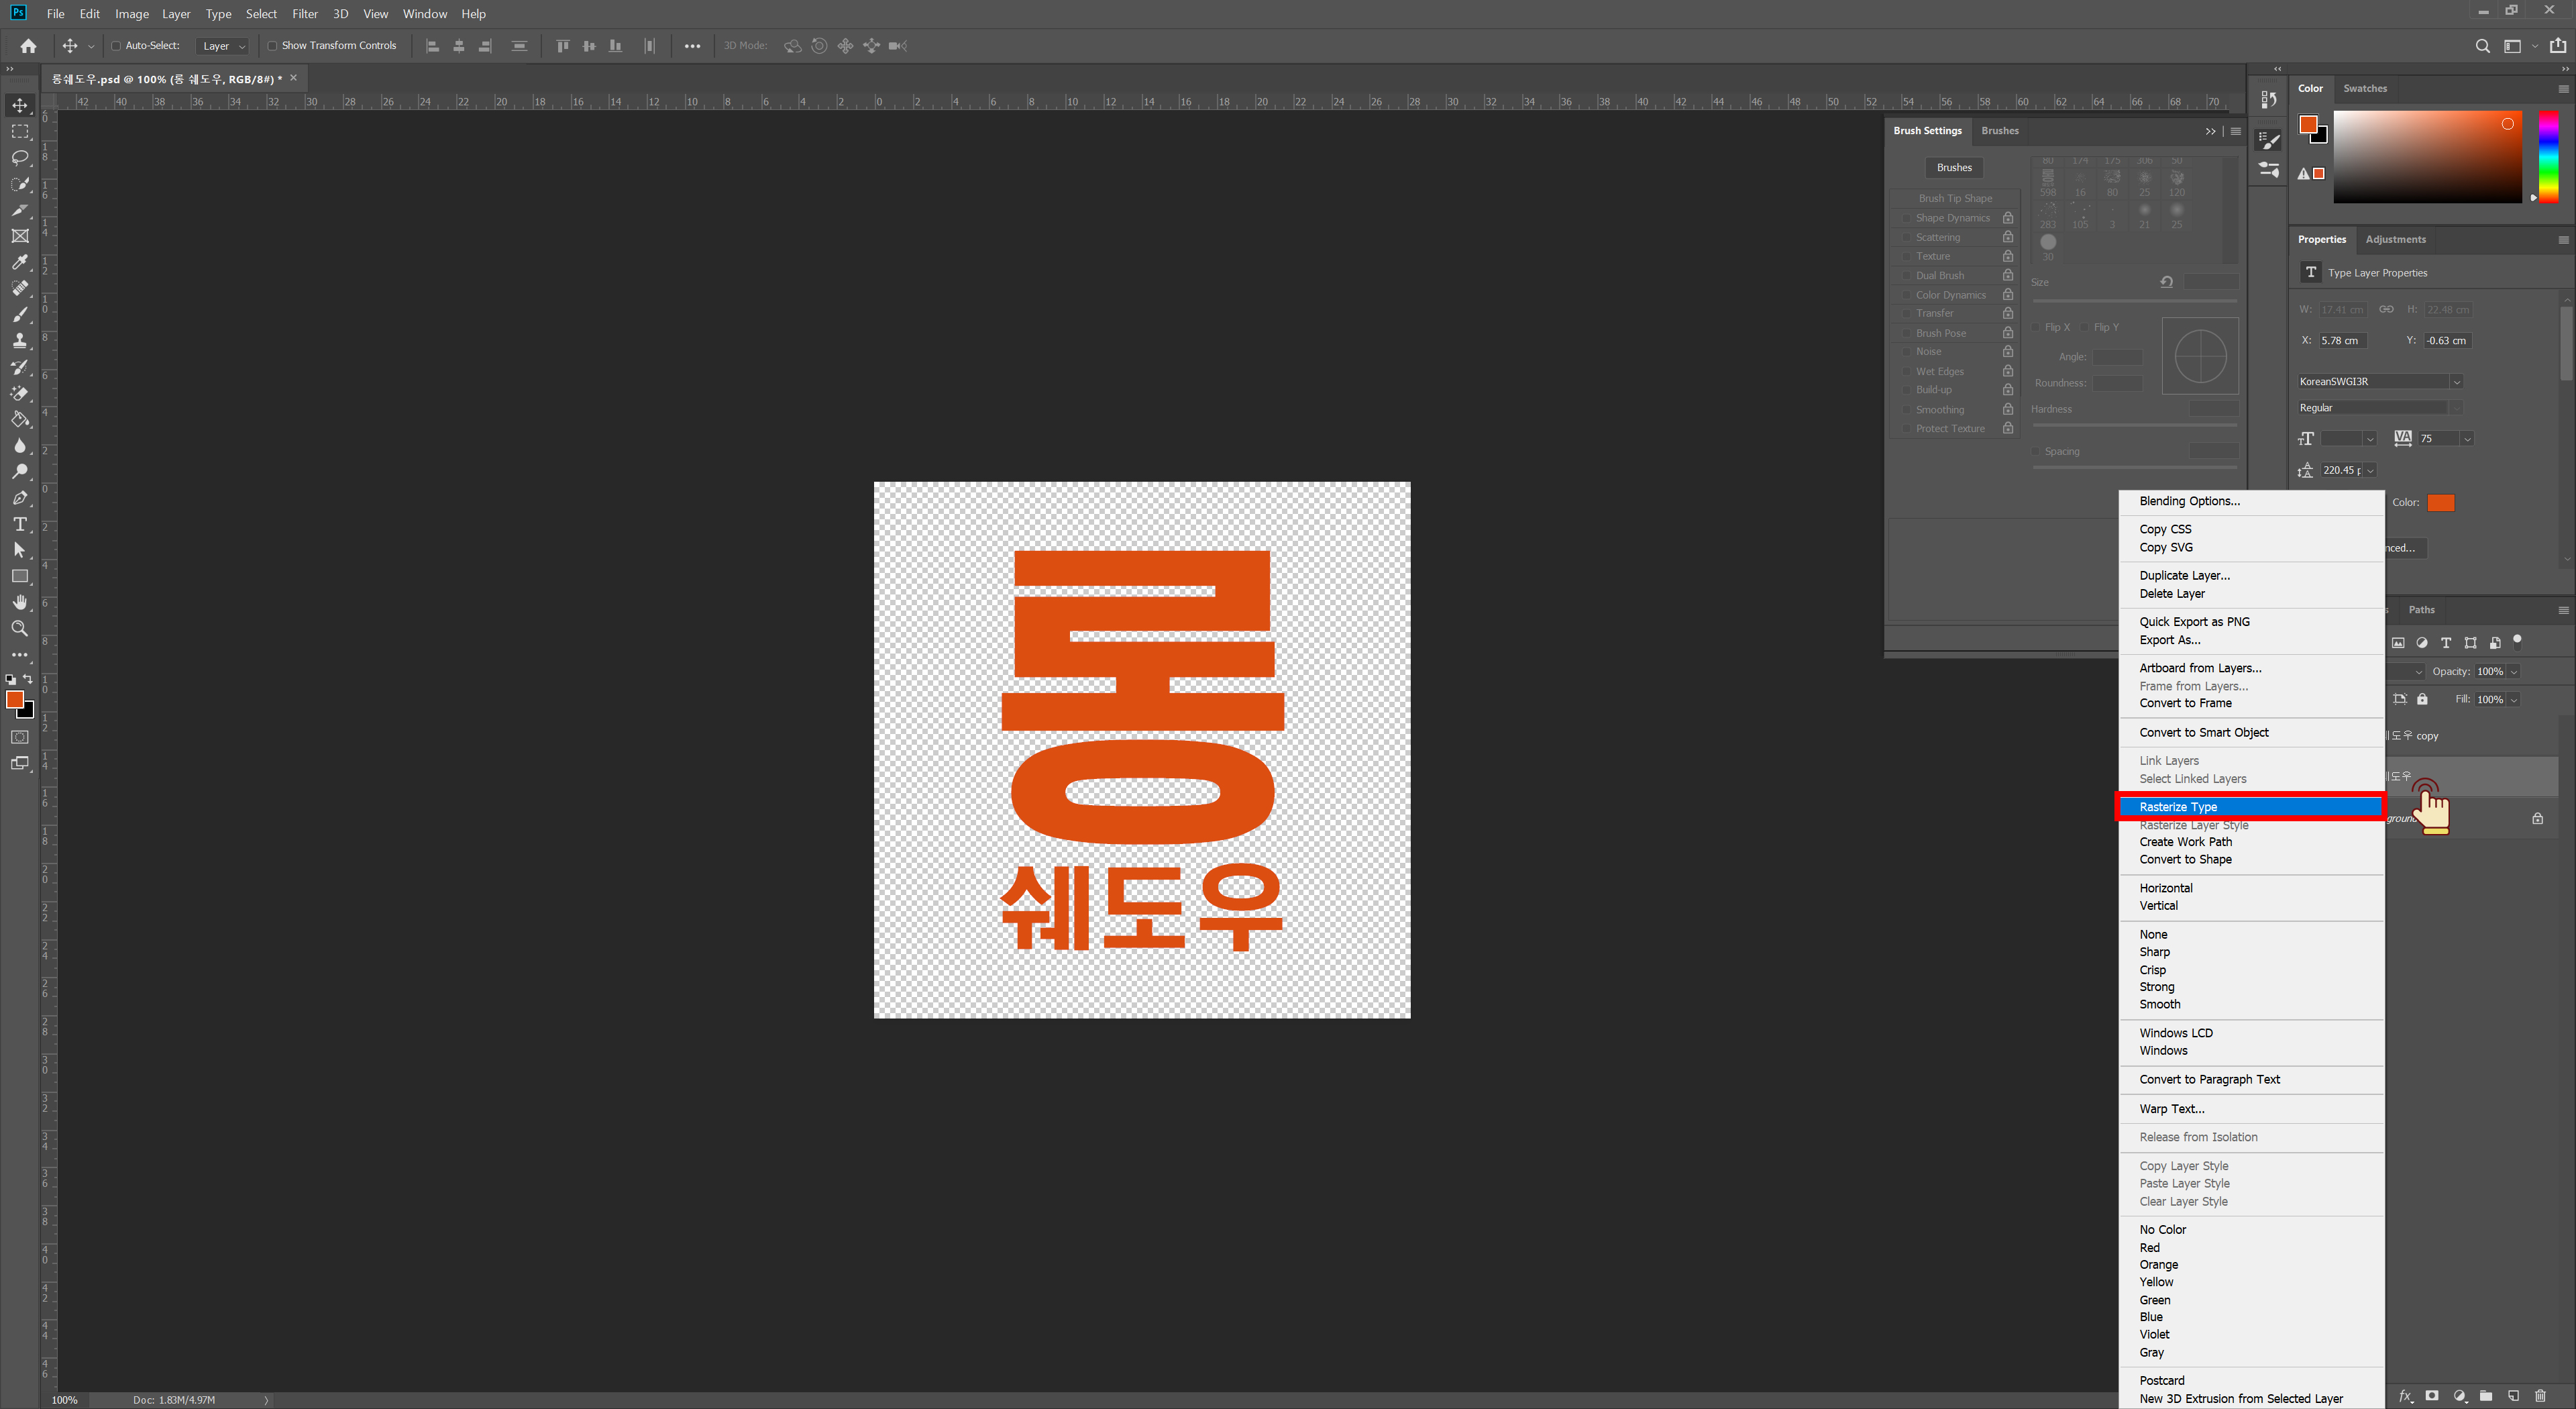Select the Crop tool
This screenshot has width=2576, height=1409.
coord(20,210)
